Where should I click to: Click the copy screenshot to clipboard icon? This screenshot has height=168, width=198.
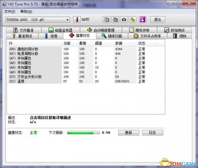115,20
